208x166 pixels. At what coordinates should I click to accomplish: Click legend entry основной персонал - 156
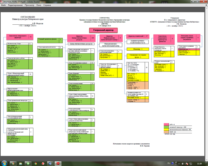pos(178,127)
